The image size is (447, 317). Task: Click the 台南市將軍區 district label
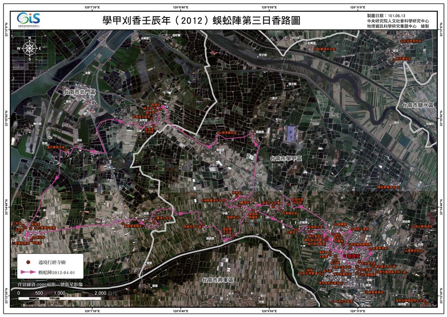pos(216,279)
